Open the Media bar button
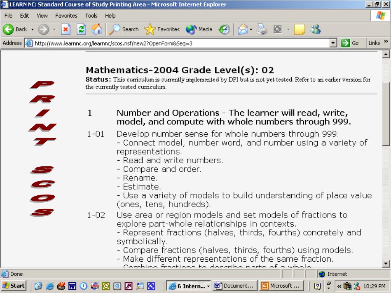Image resolution: width=391 pixels, height=293 pixels. pyautogui.click(x=199, y=29)
